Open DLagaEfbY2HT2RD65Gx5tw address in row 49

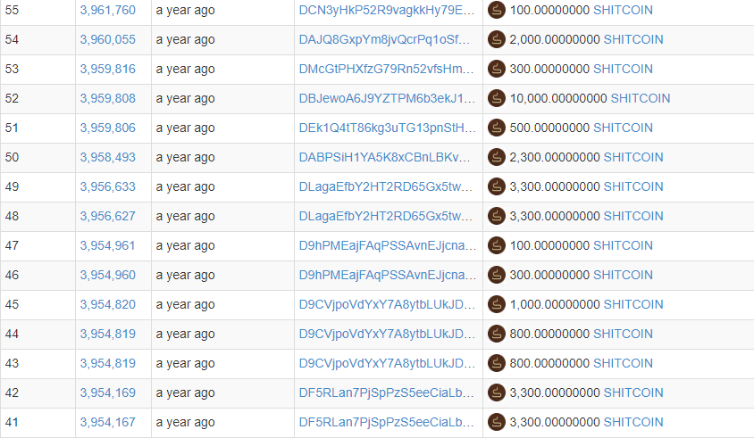[x=386, y=186]
